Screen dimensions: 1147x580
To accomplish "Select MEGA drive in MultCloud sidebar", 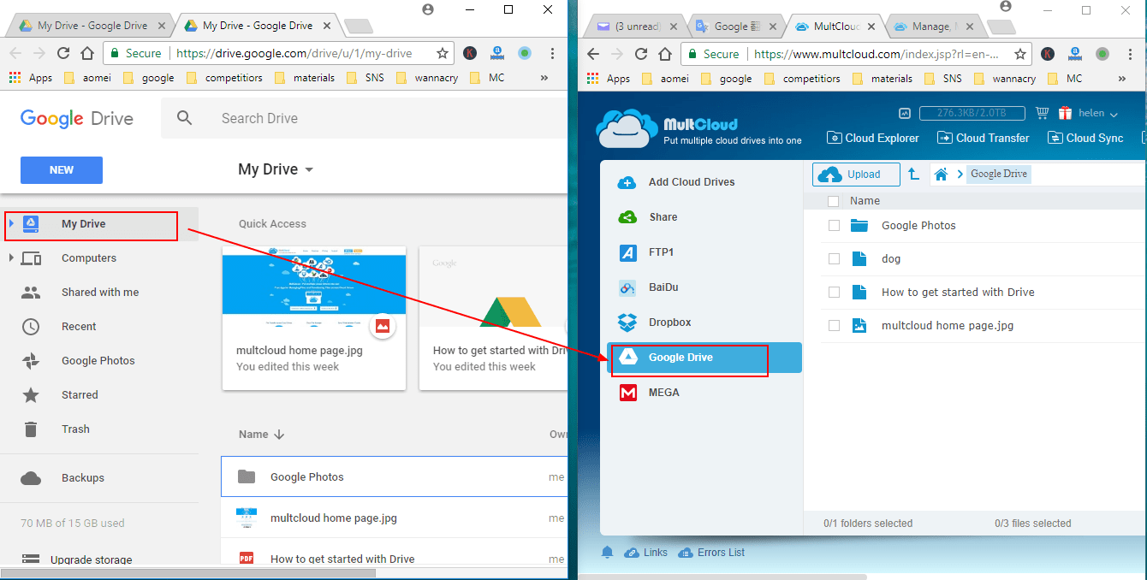I will 664,393.
